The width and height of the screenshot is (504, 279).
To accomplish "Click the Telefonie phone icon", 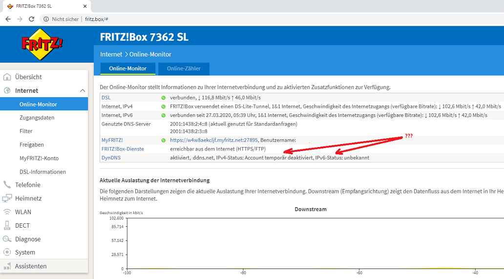I will click(7, 185).
